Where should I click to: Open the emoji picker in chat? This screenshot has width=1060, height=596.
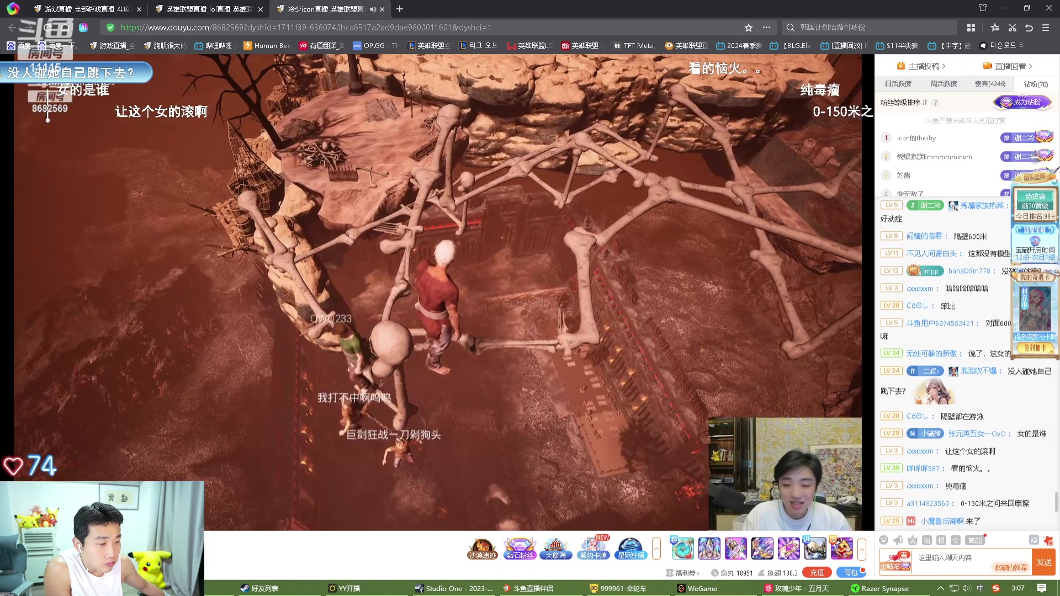884,540
